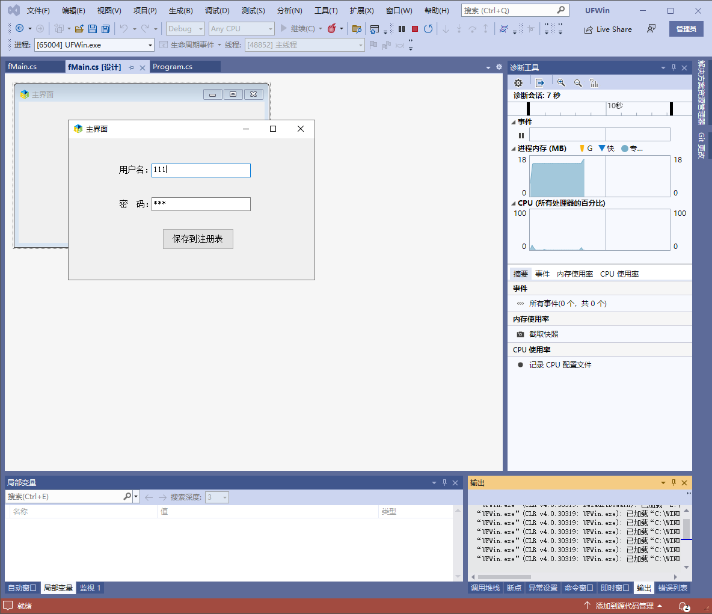Viewport: 712px width, 614px height.
Task: Click the find in files icon
Action: [x=357, y=29]
